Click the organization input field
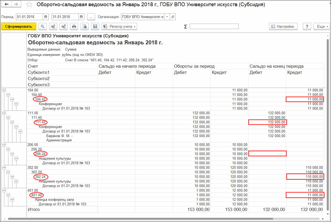 pyautogui.click(x=143, y=17)
